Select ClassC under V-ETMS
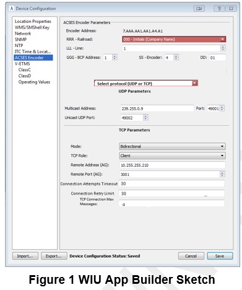Screen dimensions: 242x290 25,70
